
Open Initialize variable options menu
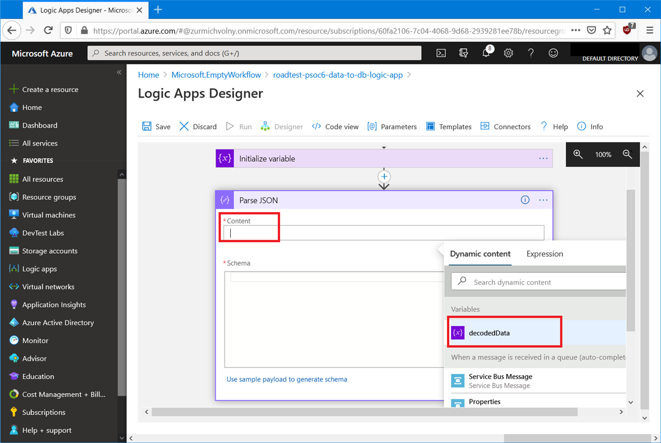click(x=543, y=158)
